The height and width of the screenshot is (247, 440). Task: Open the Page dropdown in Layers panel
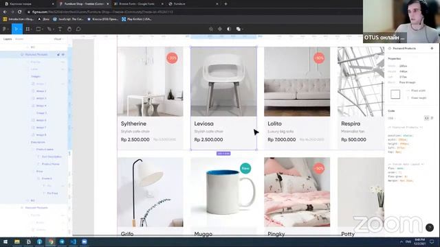58,39
